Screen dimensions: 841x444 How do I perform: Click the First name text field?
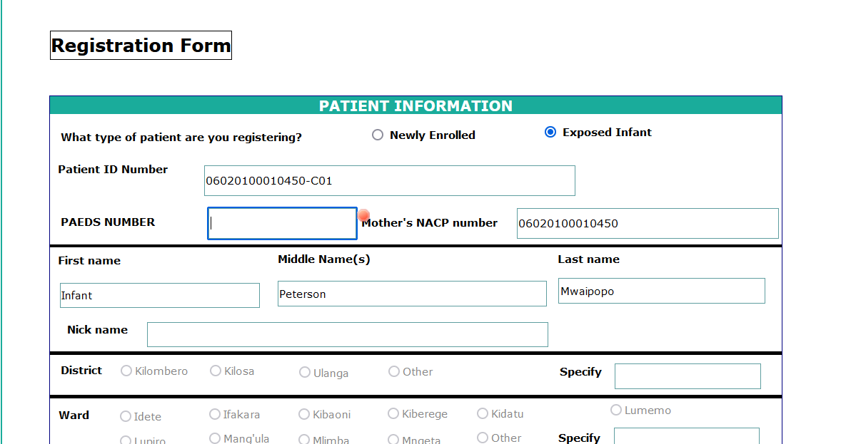[x=159, y=296]
